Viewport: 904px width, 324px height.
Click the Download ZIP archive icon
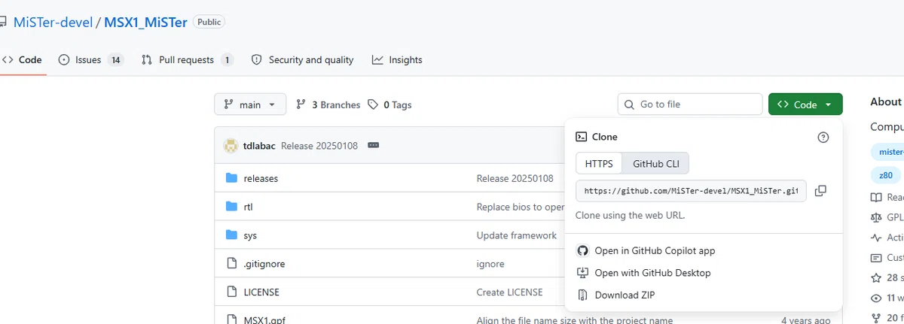tap(582, 295)
